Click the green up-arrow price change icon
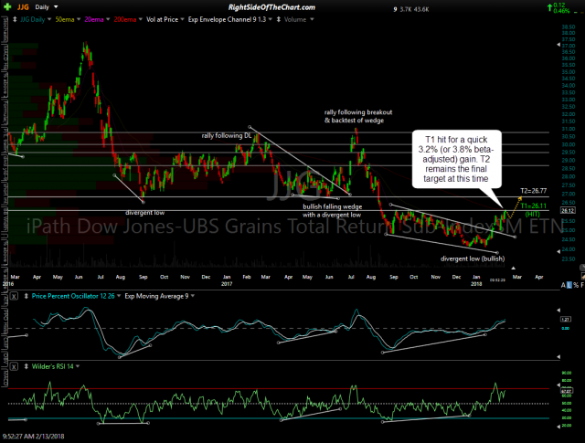 (x=550, y=7)
